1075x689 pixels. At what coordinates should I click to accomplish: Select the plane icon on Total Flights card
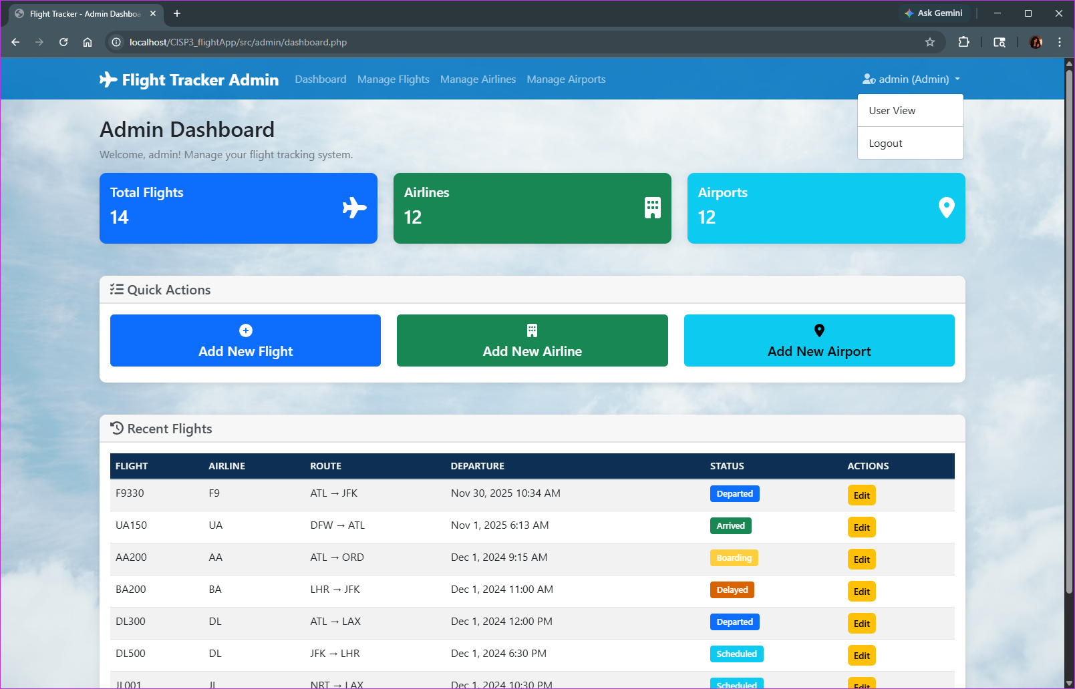354,207
